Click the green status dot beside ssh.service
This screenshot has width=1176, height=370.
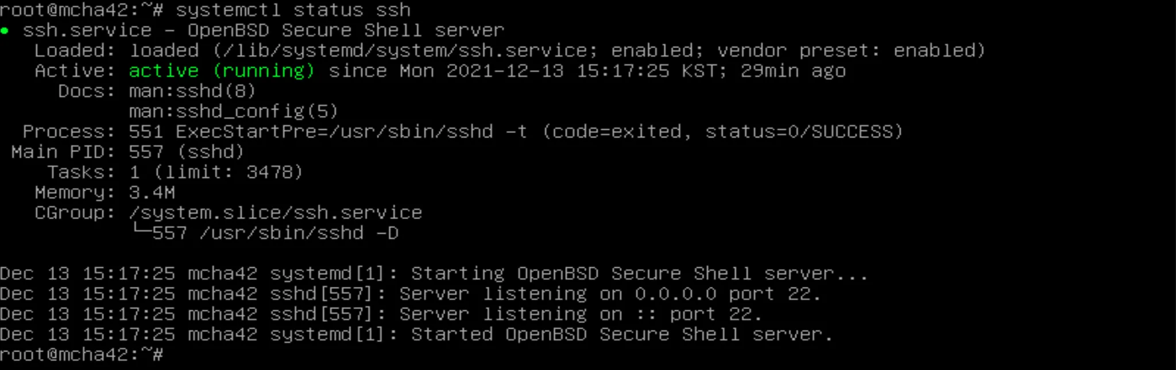click(5, 30)
